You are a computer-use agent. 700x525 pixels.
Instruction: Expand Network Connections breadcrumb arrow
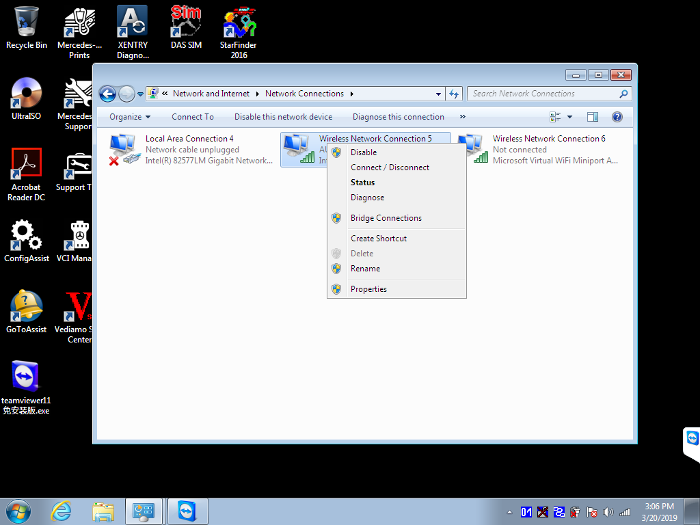tap(352, 94)
